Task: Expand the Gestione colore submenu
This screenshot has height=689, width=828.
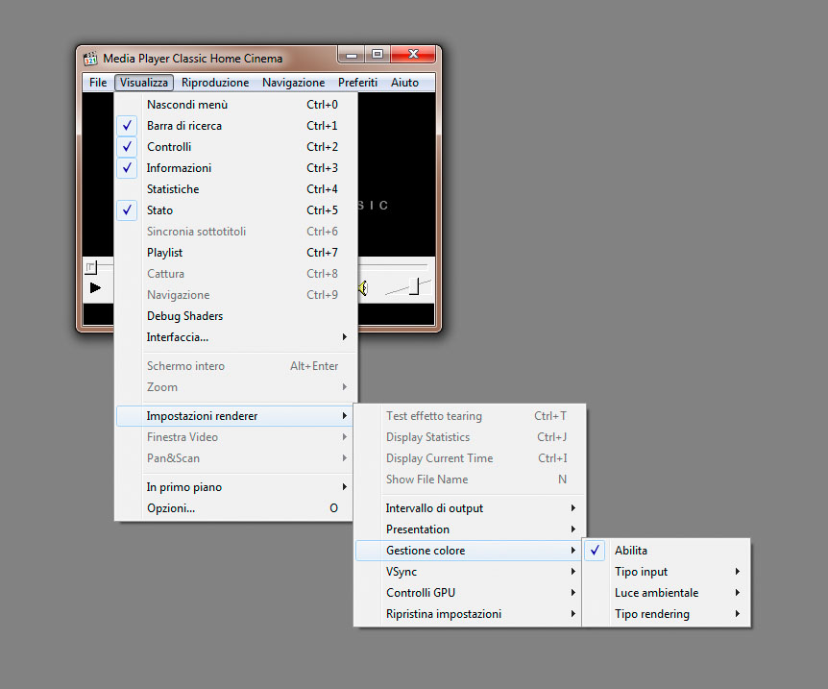Action: [469, 551]
